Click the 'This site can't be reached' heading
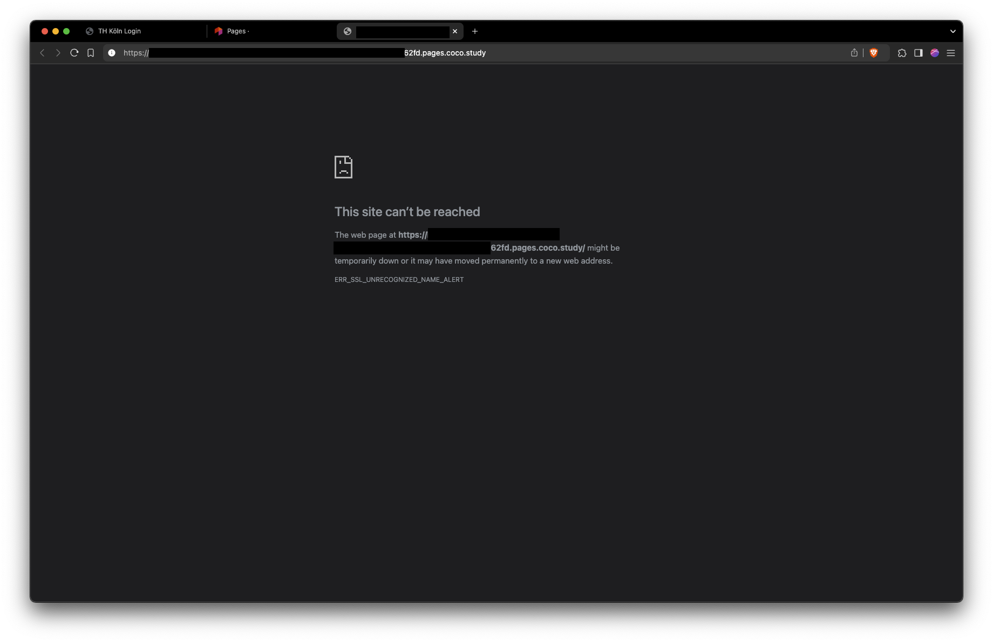 tap(407, 212)
